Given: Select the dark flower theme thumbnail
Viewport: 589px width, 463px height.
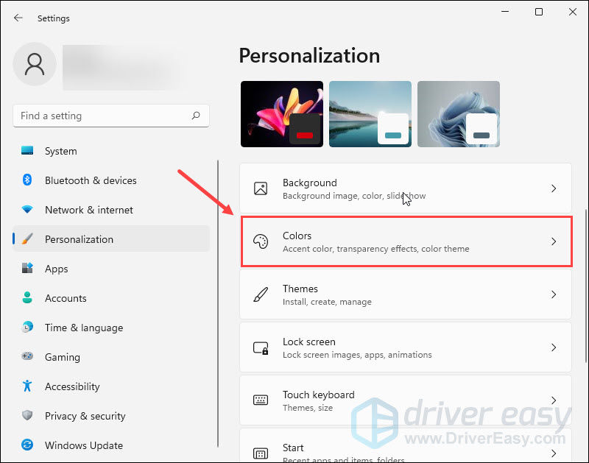Looking at the screenshot, I should tap(282, 114).
